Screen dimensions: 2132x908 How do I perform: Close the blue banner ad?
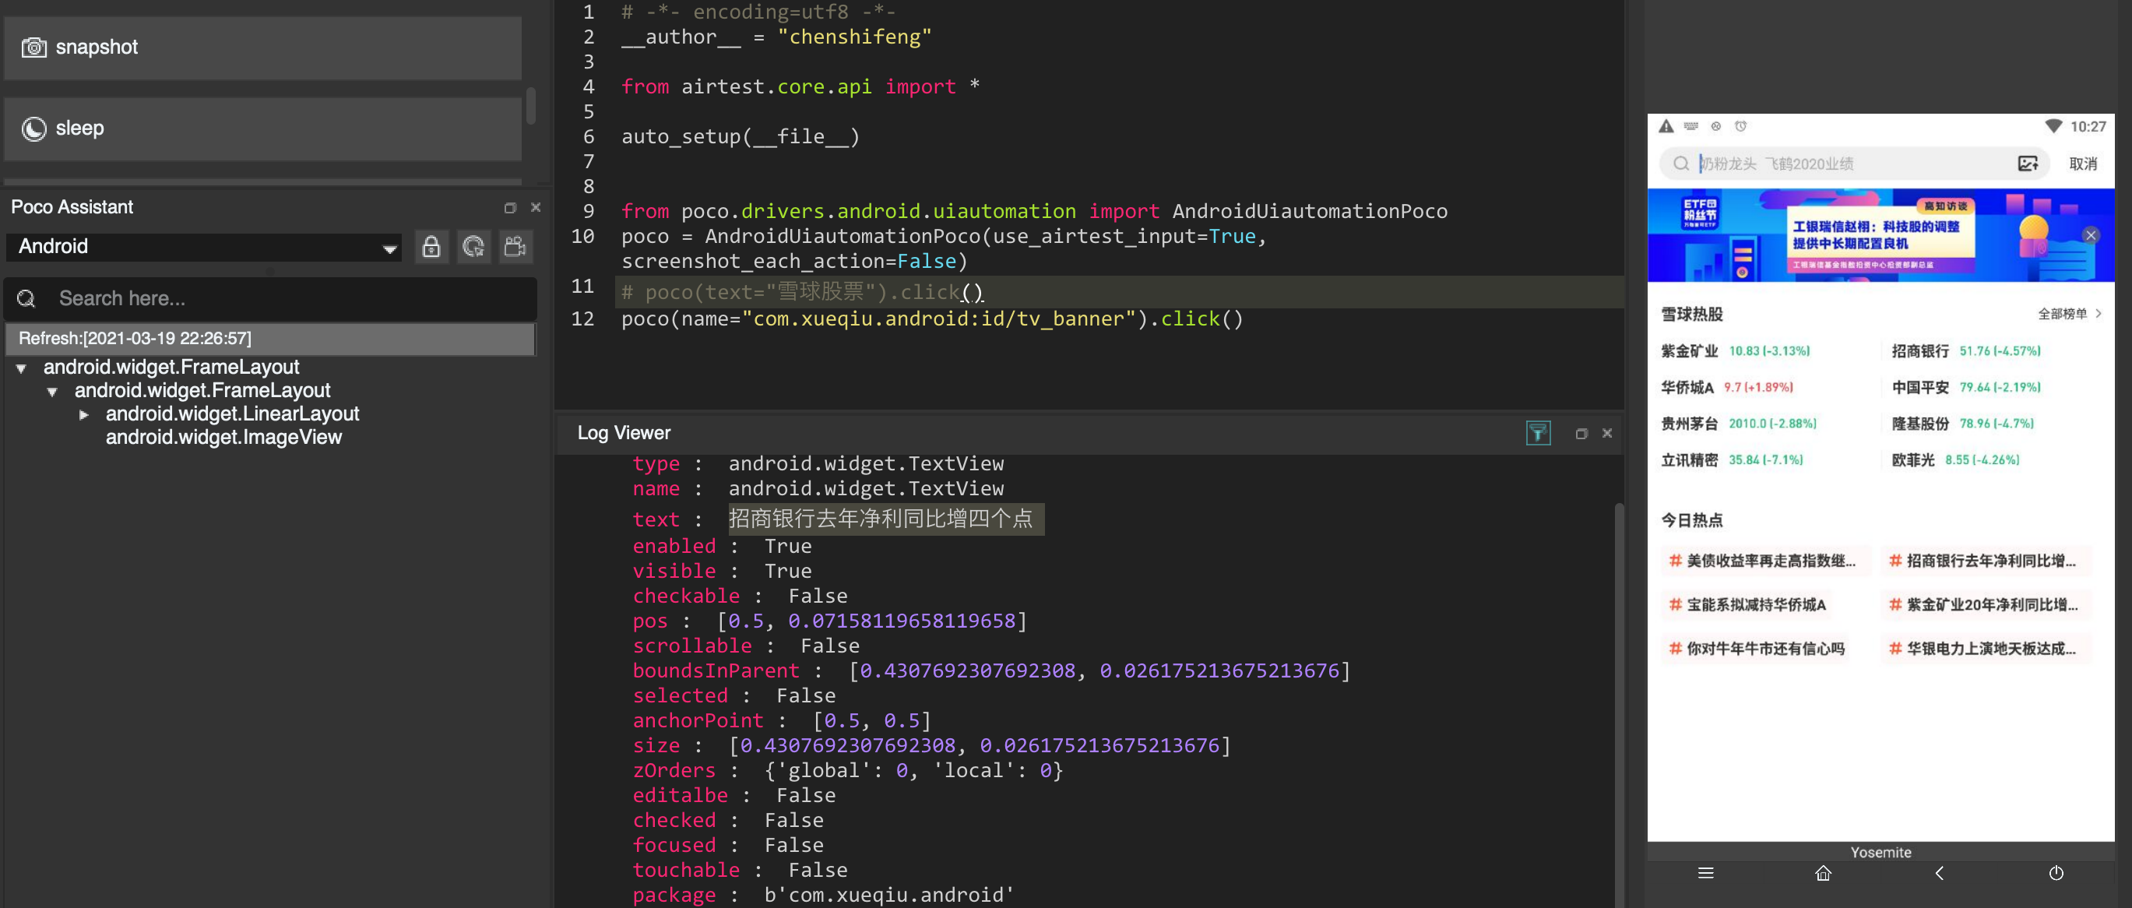pyautogui.click(x=2091, y=235)
